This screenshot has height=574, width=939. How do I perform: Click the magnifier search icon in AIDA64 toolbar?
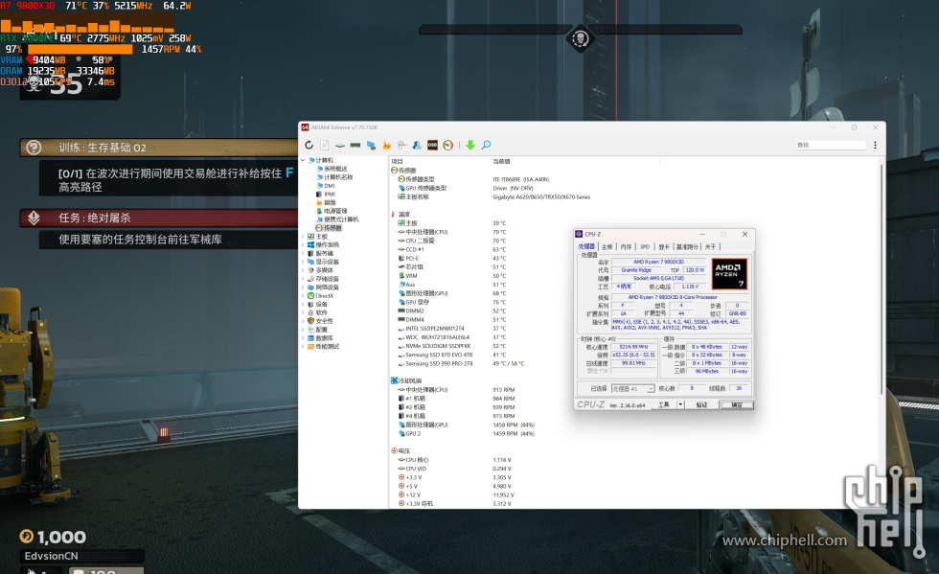[x=486, y=145]
